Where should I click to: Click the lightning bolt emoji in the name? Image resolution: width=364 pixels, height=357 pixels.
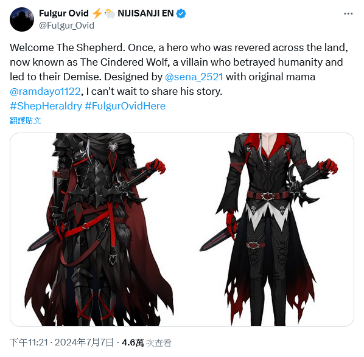97,13
